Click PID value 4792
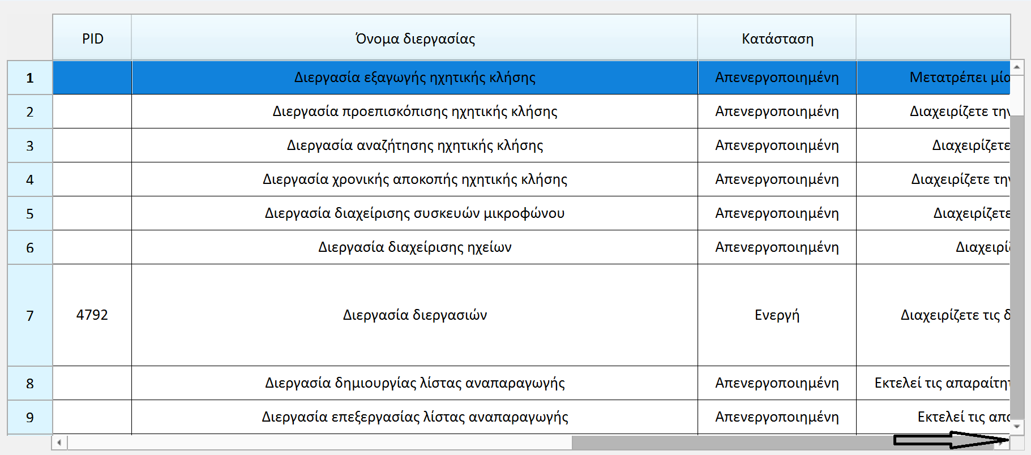Viewport: 1031px width, 455px height. [92, 315]
